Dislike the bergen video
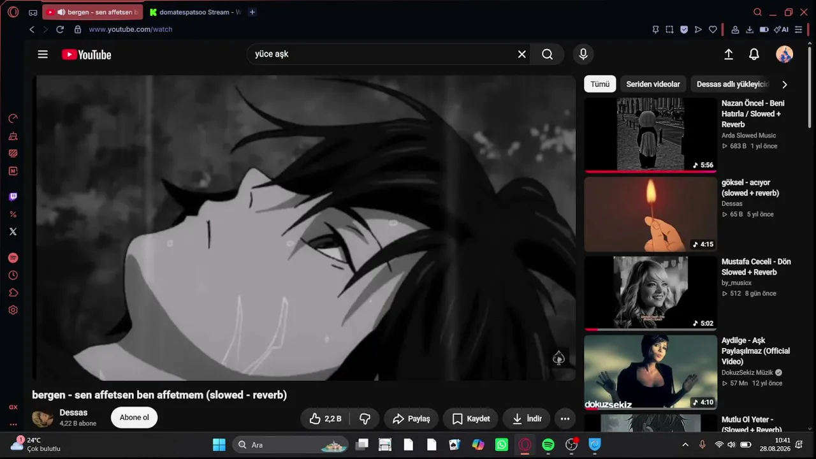Screen dimensions: 816x459 point(365,419)
